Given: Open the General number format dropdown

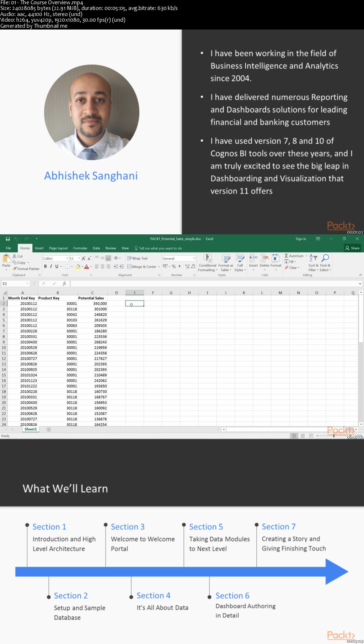Looking at the screenshot, I should coord(194,259).
